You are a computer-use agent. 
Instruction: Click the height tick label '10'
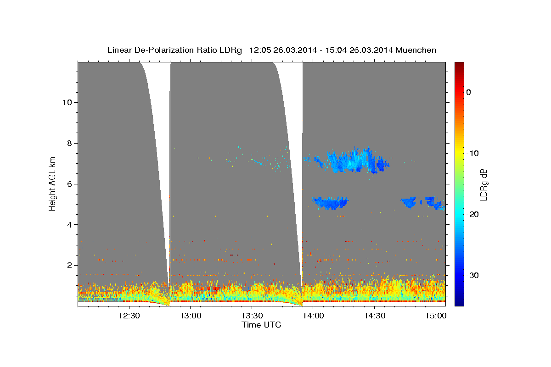(x=67, y=102)
